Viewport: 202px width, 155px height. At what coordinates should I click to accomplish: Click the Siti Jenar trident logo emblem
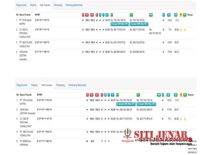tap(128, 135)
